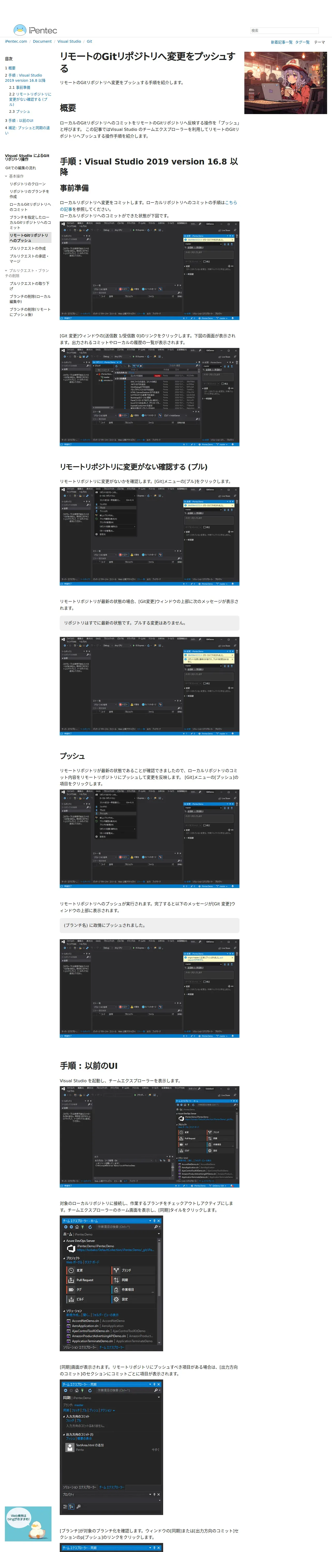The image size is (332, 1552).
Task: Click the 設定 tile in Team Explorer
Action: pos(134,1299)
